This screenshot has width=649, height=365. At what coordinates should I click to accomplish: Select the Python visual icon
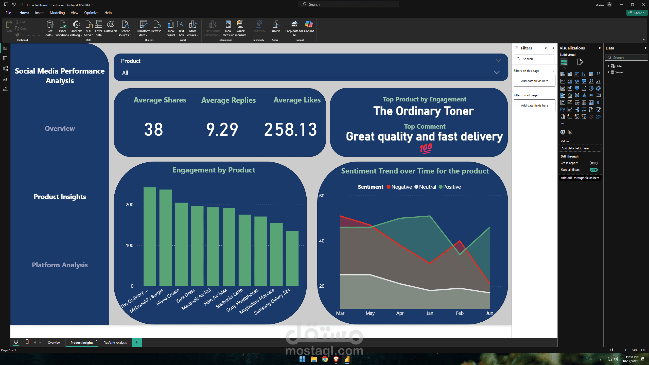(563, 110)
